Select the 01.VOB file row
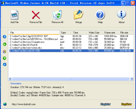Viewport: 136px width, 109px height. click(71, 51)
